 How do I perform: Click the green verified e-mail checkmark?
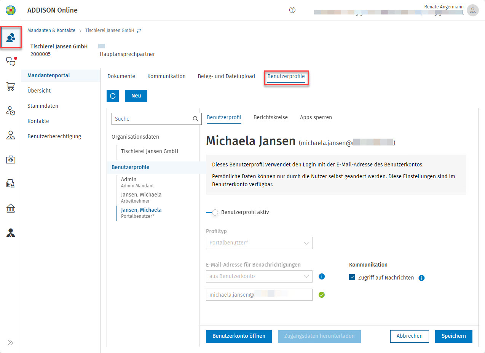322,295
